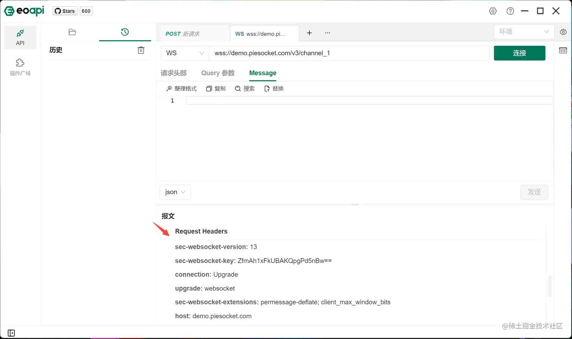Image resolution: width=572 pixels, height=339 pixels.
Task: Click the sec-websocket-extensions header row
Action: (283, 302)
